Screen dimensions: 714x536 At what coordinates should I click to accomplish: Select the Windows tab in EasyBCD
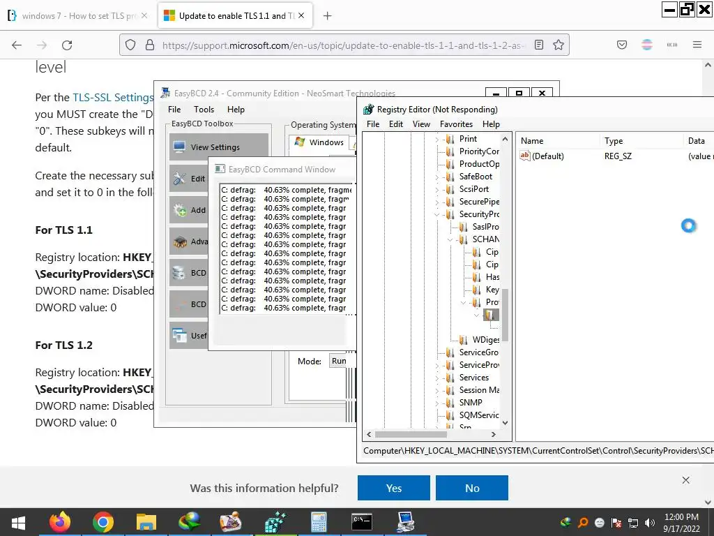coord(319,142)
